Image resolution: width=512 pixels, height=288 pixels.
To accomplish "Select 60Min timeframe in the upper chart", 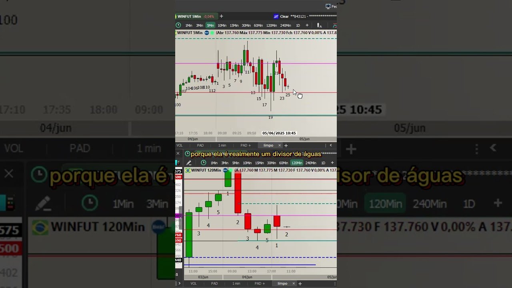I will click(x=258, y=25).
